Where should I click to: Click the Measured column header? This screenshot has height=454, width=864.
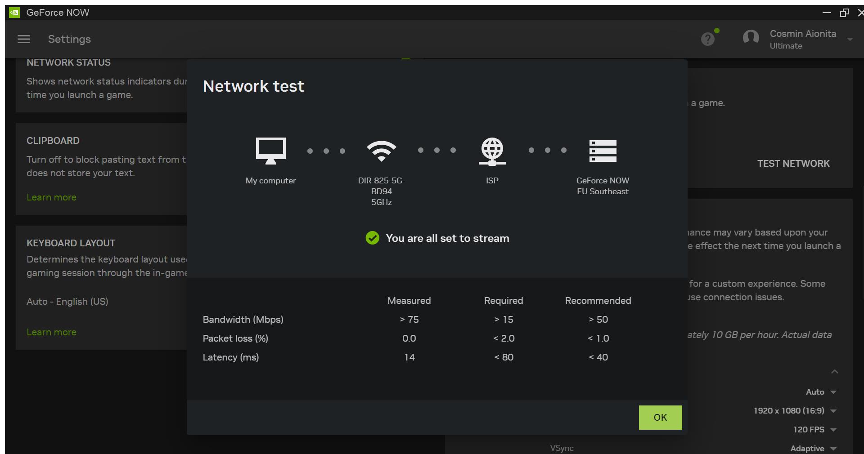coord(409,301)
